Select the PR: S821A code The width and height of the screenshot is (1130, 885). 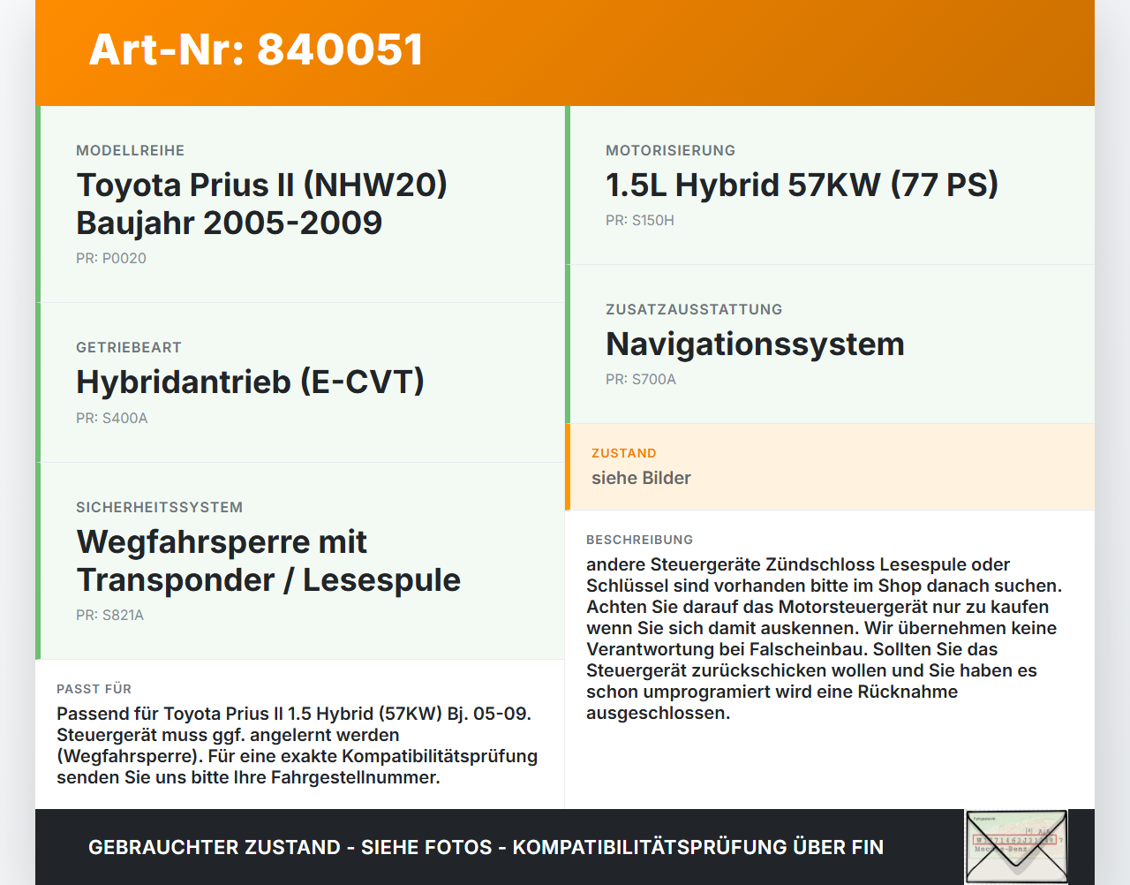tap(109, 616)
